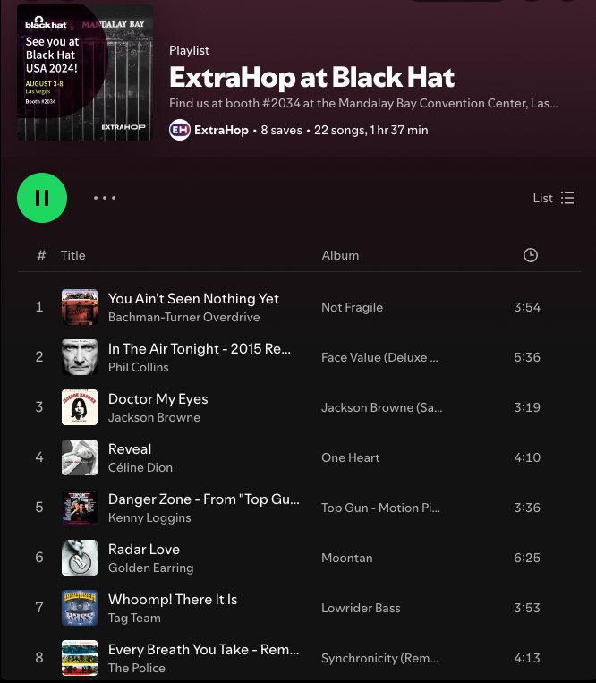Open the Face Value (Deluxe album link
Screen dimensions: 596x683
point(379,357)
